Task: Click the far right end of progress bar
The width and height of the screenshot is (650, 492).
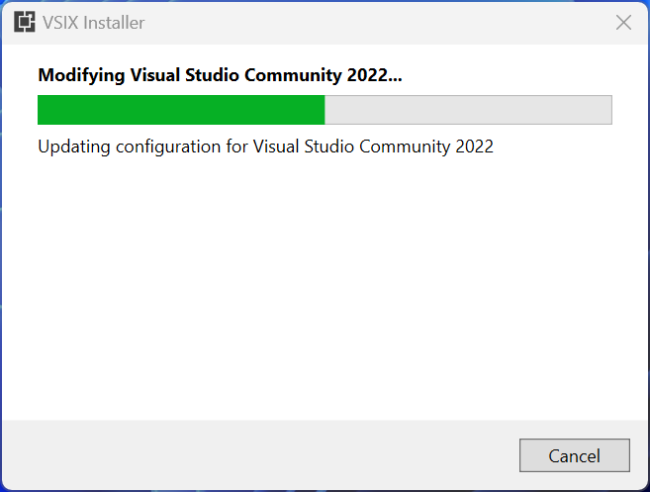Action: [x=609, y=110]
